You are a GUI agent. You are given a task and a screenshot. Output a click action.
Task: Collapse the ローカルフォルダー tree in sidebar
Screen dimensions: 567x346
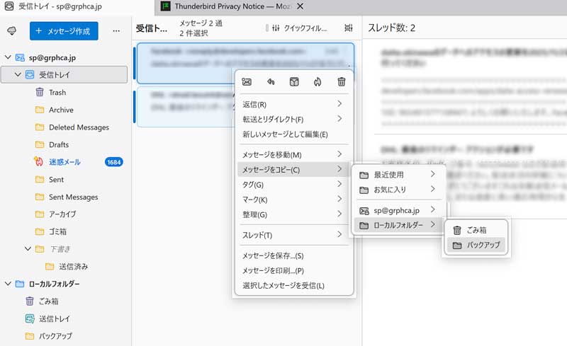[8, 284]
